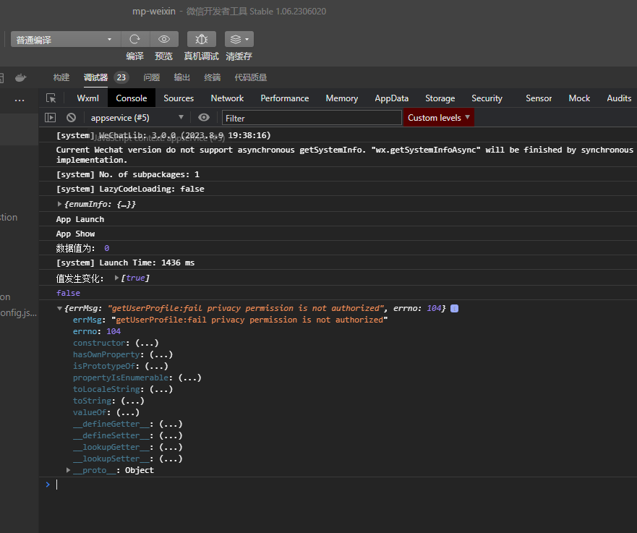
Task: Open the clear cache layers dropdown
Action: pos(239,39)
